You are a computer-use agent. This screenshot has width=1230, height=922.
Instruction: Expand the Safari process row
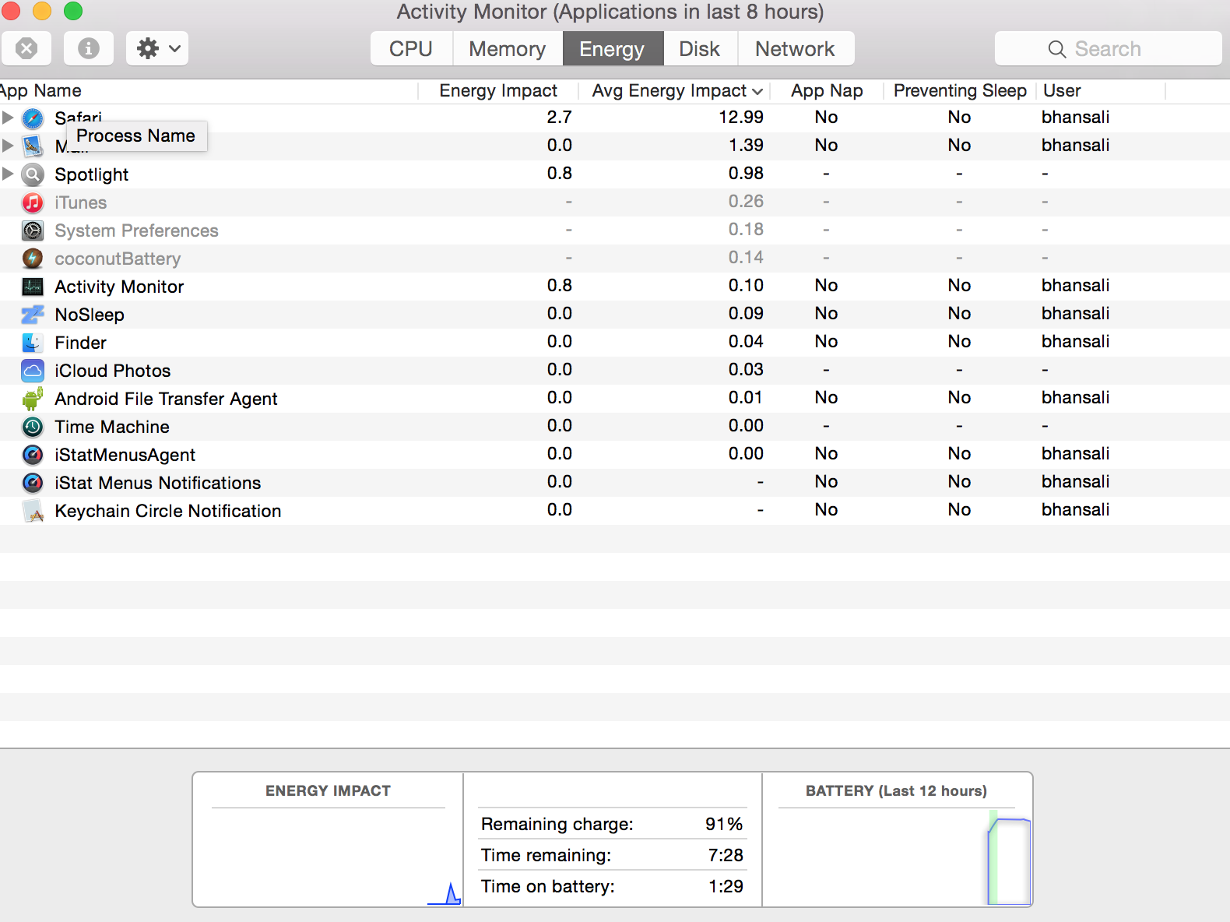[8, 118]
